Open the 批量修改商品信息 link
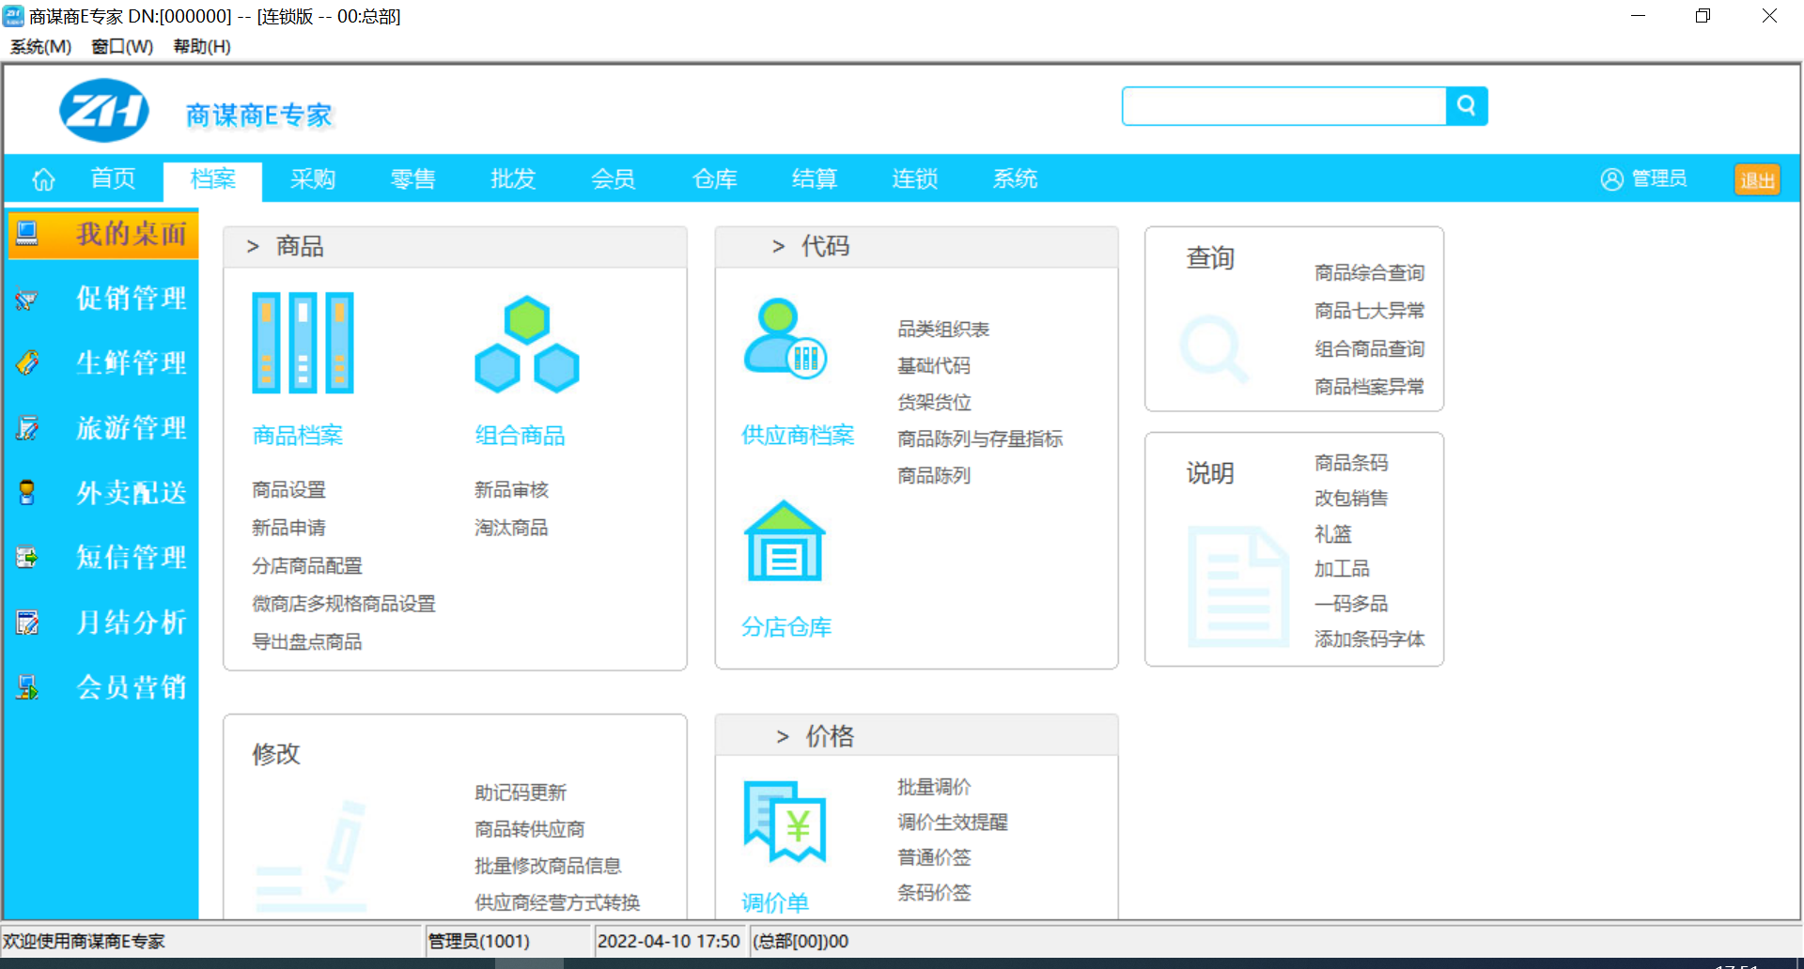 click(x=548, y=866)
